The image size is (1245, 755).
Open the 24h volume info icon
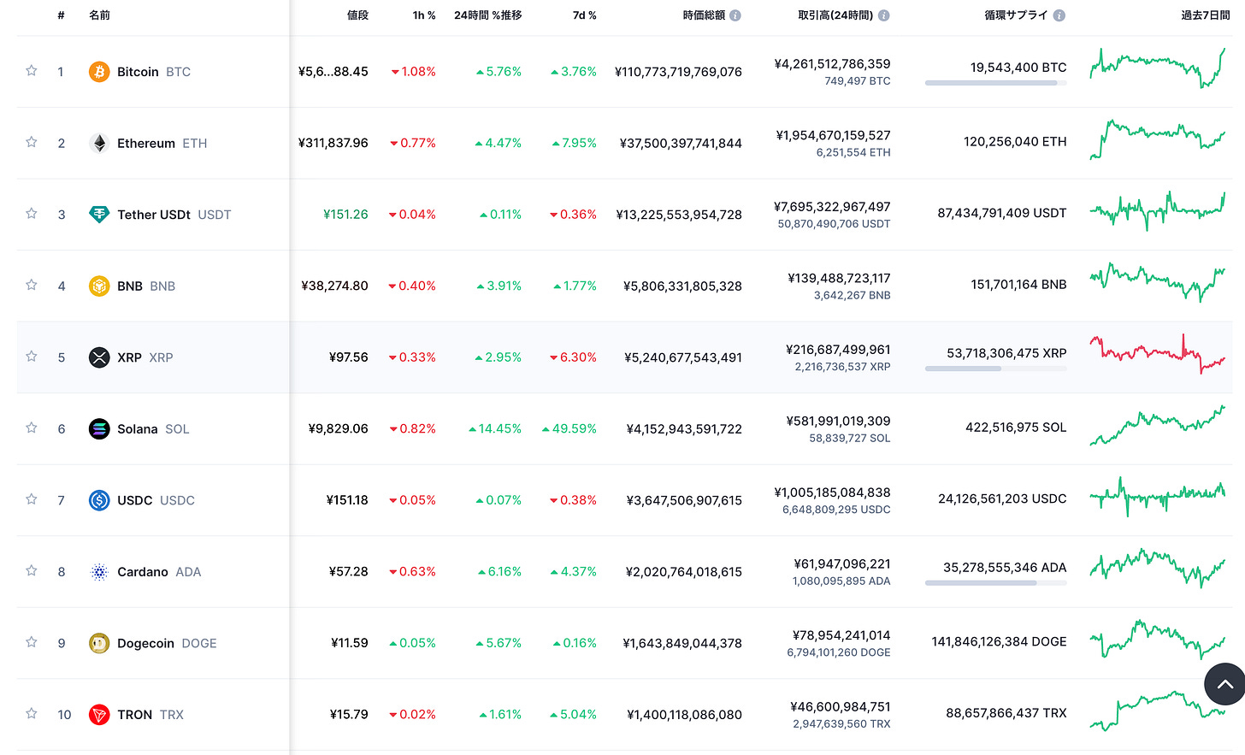click(x=884, y=15)
